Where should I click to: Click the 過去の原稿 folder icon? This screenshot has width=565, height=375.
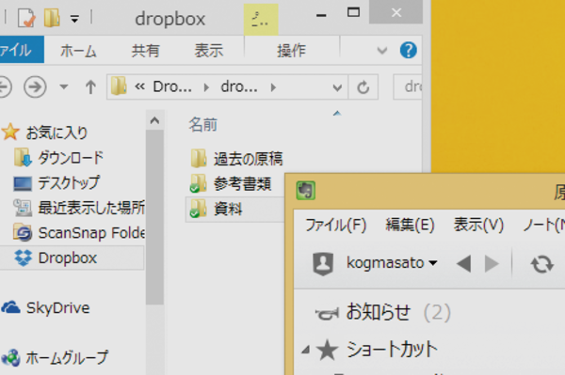(199, 158)
